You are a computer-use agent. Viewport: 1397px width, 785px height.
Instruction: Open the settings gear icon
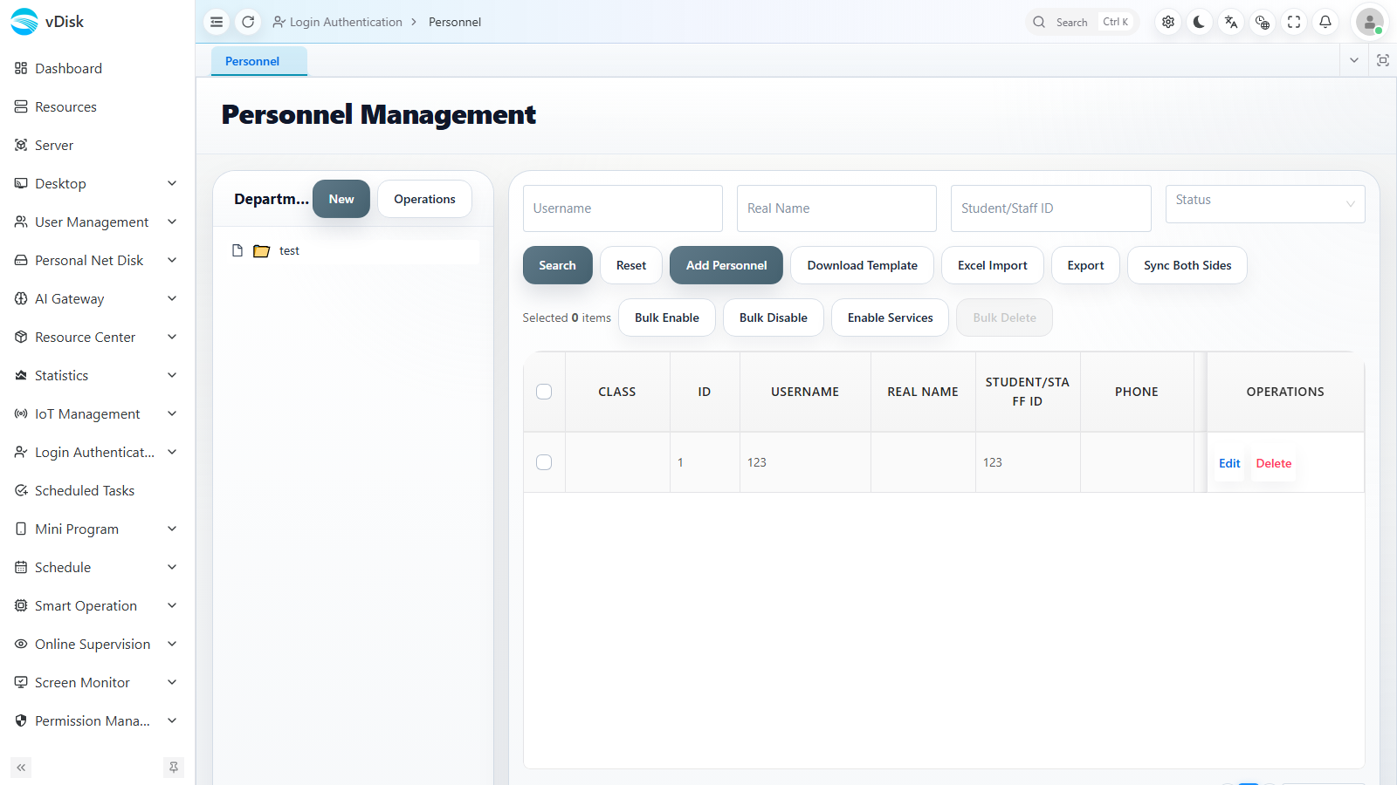[1168, 22]
